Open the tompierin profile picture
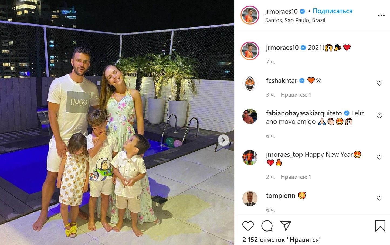 [250, 199]
